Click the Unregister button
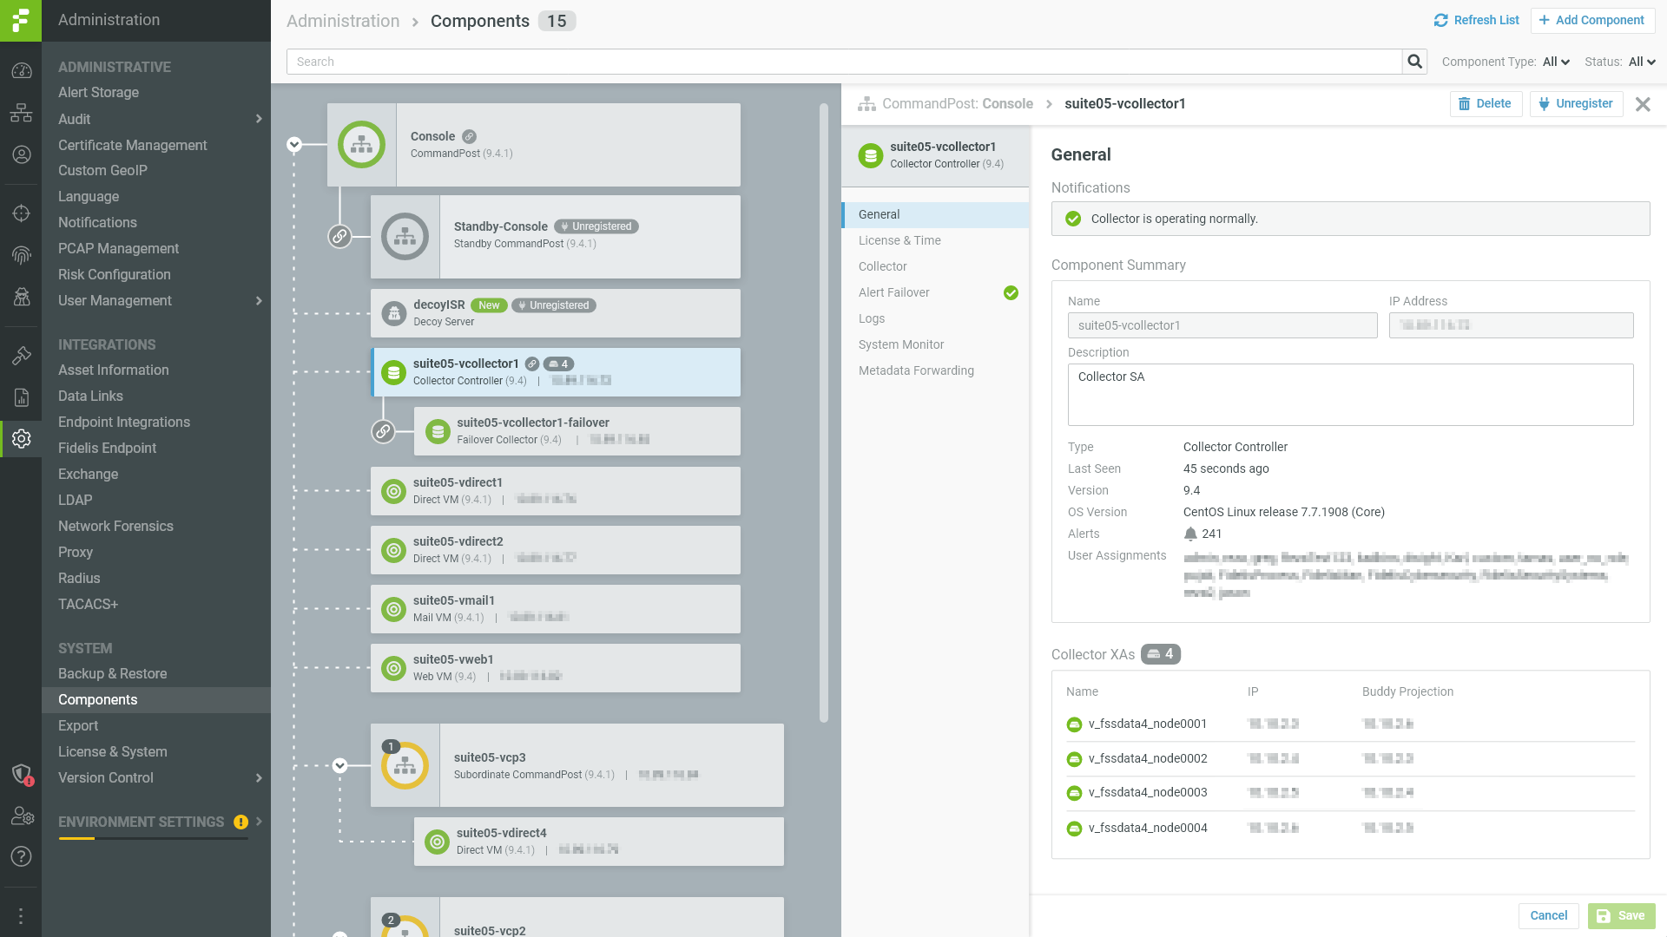The image size is (1667, 937). [1576, 104]
